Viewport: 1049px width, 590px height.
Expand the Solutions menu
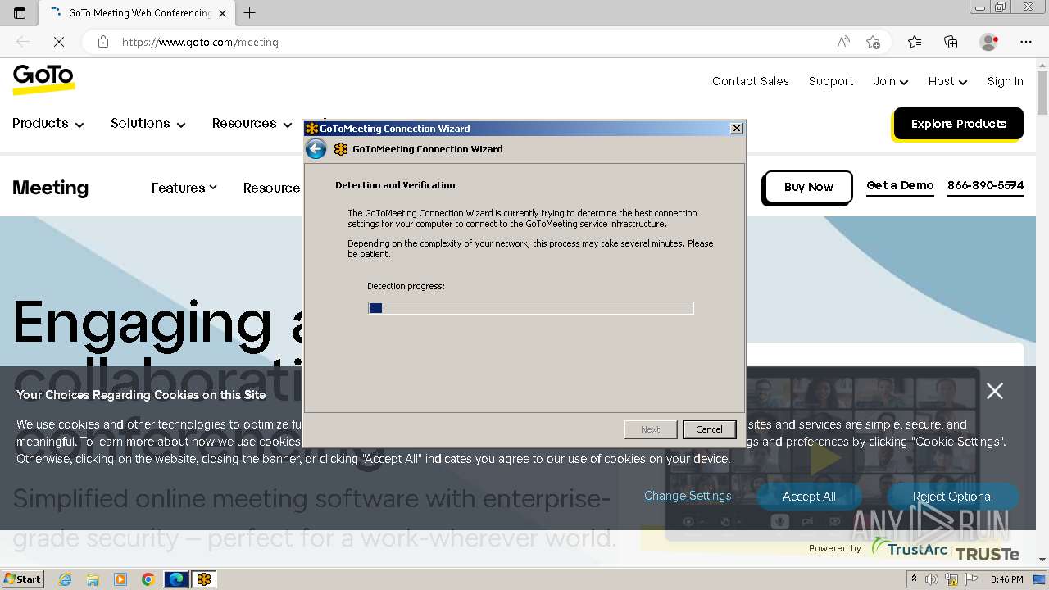(x=148, y=123)
